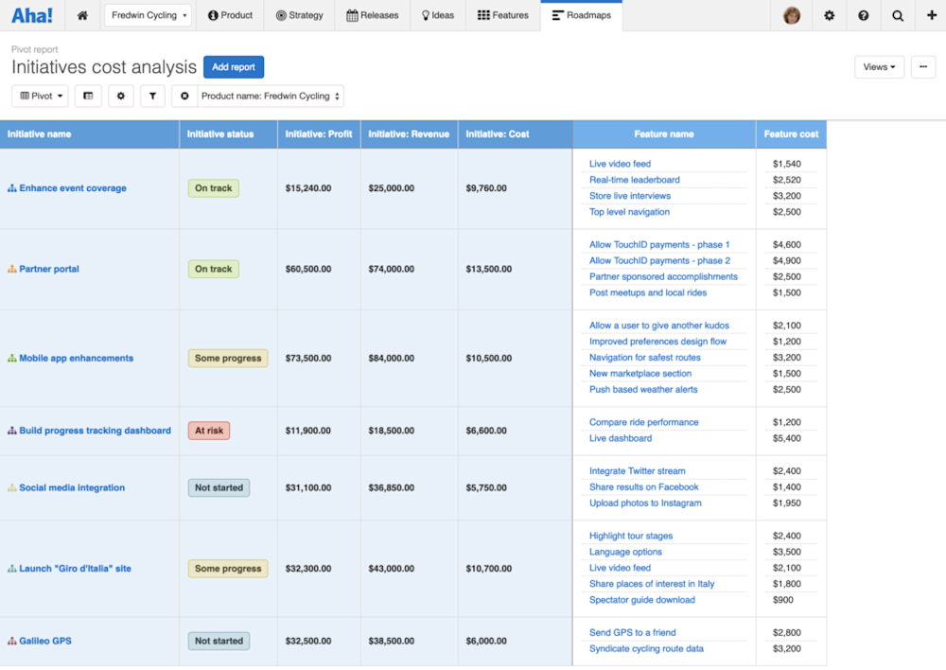The width and height of the screenshot is (946, 670).
Task: Switch to the Strategy tab
Action: click(x=299, y=15)
